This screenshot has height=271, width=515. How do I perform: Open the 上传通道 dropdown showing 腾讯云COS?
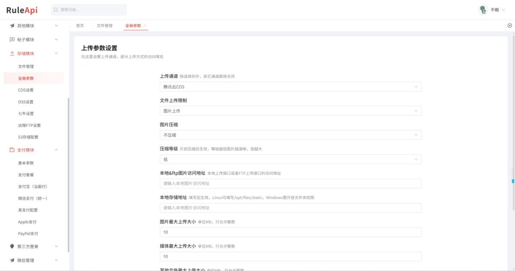[291, 87]
